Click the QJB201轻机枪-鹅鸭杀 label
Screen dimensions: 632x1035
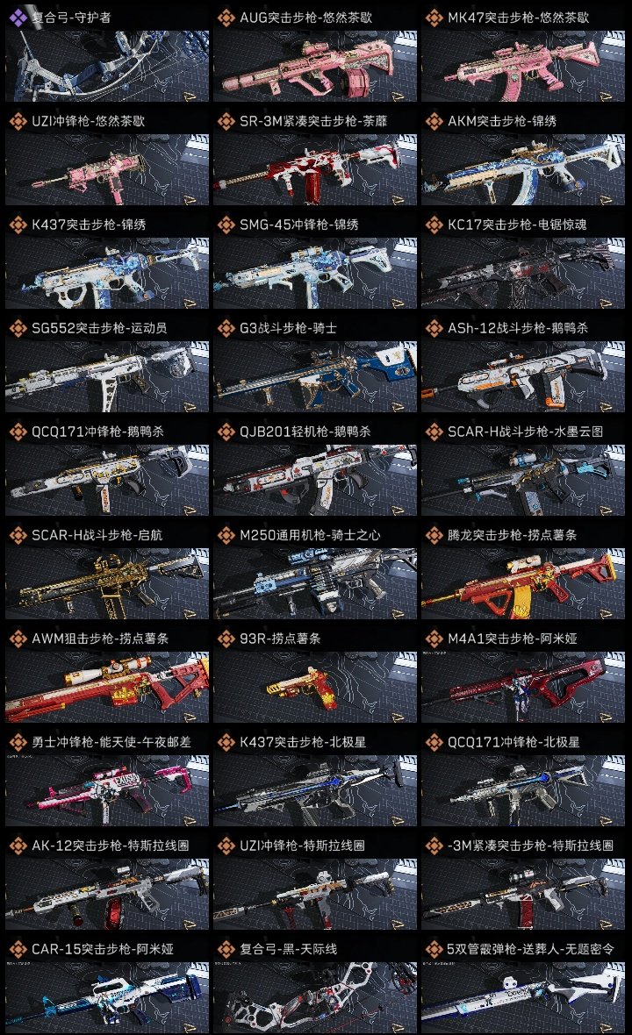[x=305, y=432]
